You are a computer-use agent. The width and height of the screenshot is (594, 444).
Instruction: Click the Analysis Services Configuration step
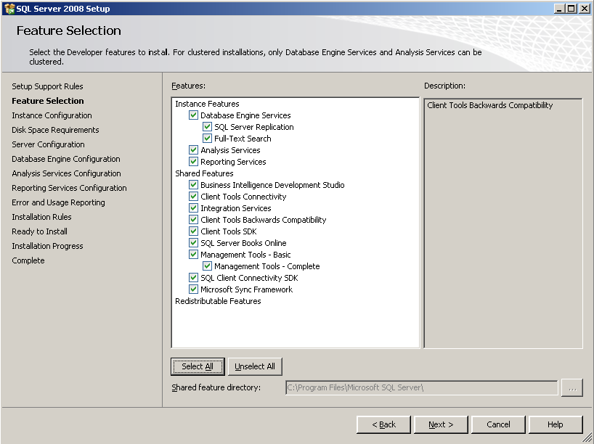(66, 173)
